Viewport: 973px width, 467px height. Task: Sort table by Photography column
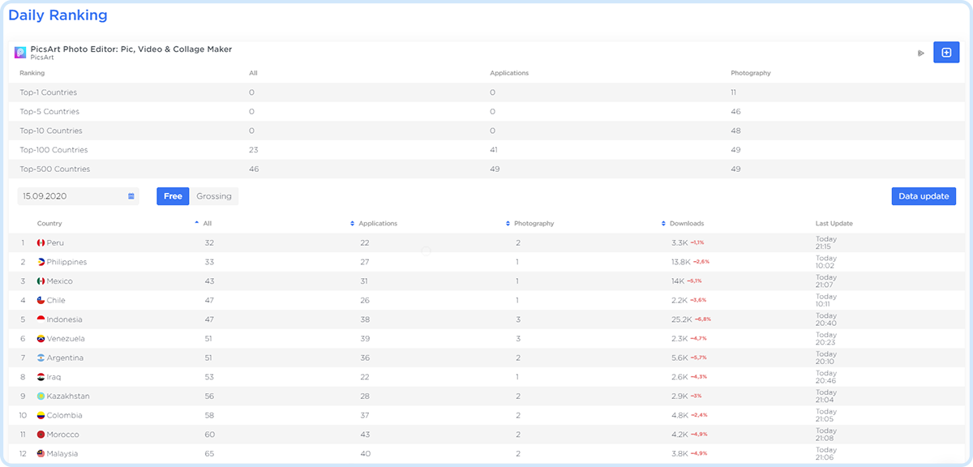tap(534, 224)
